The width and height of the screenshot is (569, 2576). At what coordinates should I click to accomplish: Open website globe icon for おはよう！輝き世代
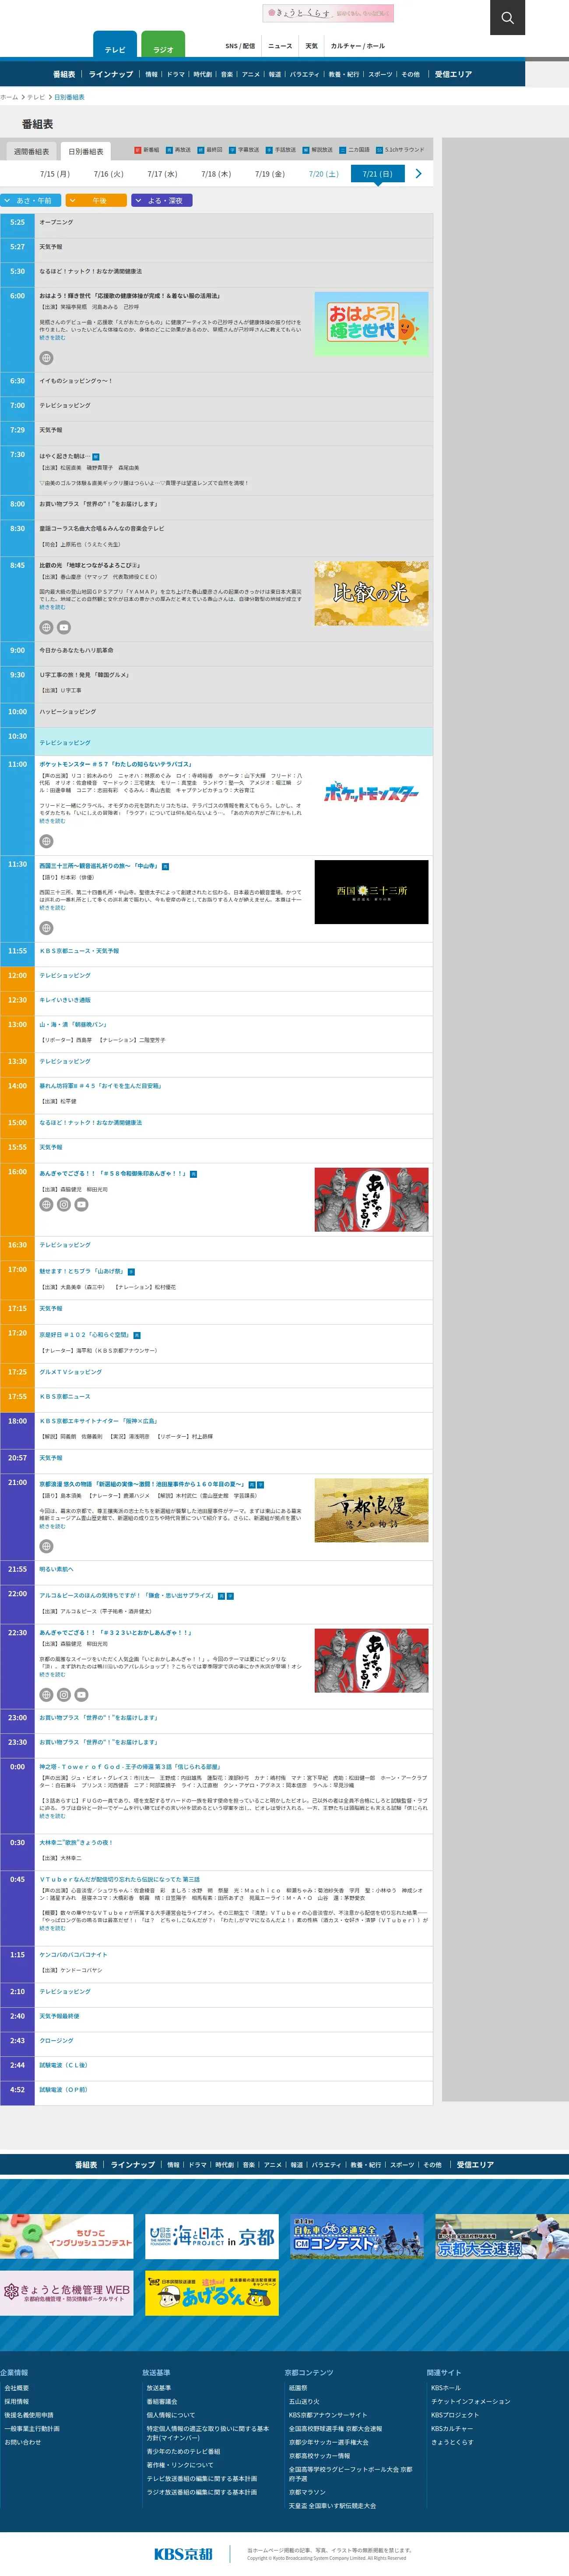pyautogui.click(x=46, y=358)
